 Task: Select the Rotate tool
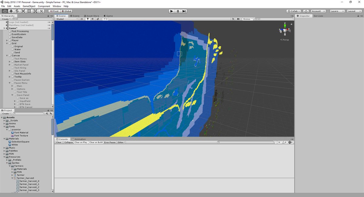(x=17, y=11)
